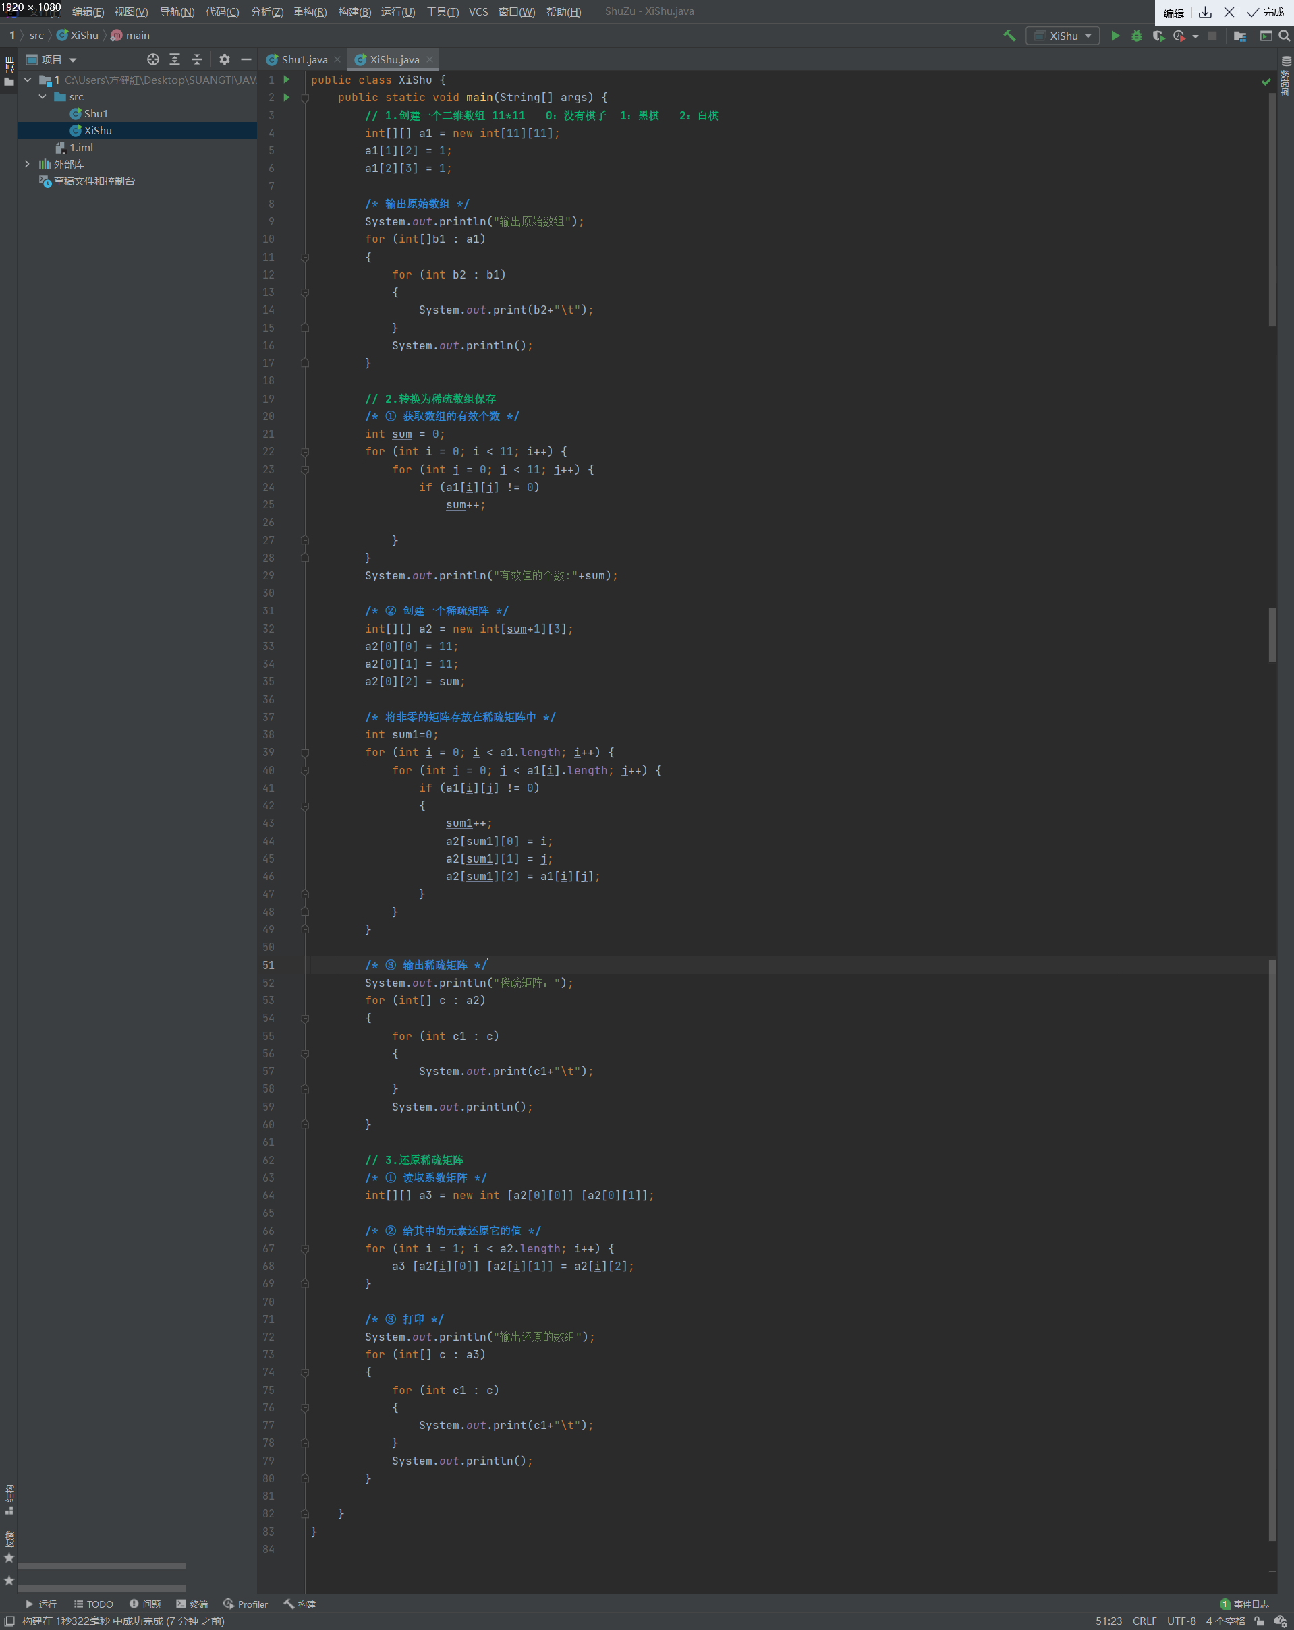This screenshot has width=1294, height=1630.
Task: Toggle read-only lock icon in status bar
Action: 1259,1621
